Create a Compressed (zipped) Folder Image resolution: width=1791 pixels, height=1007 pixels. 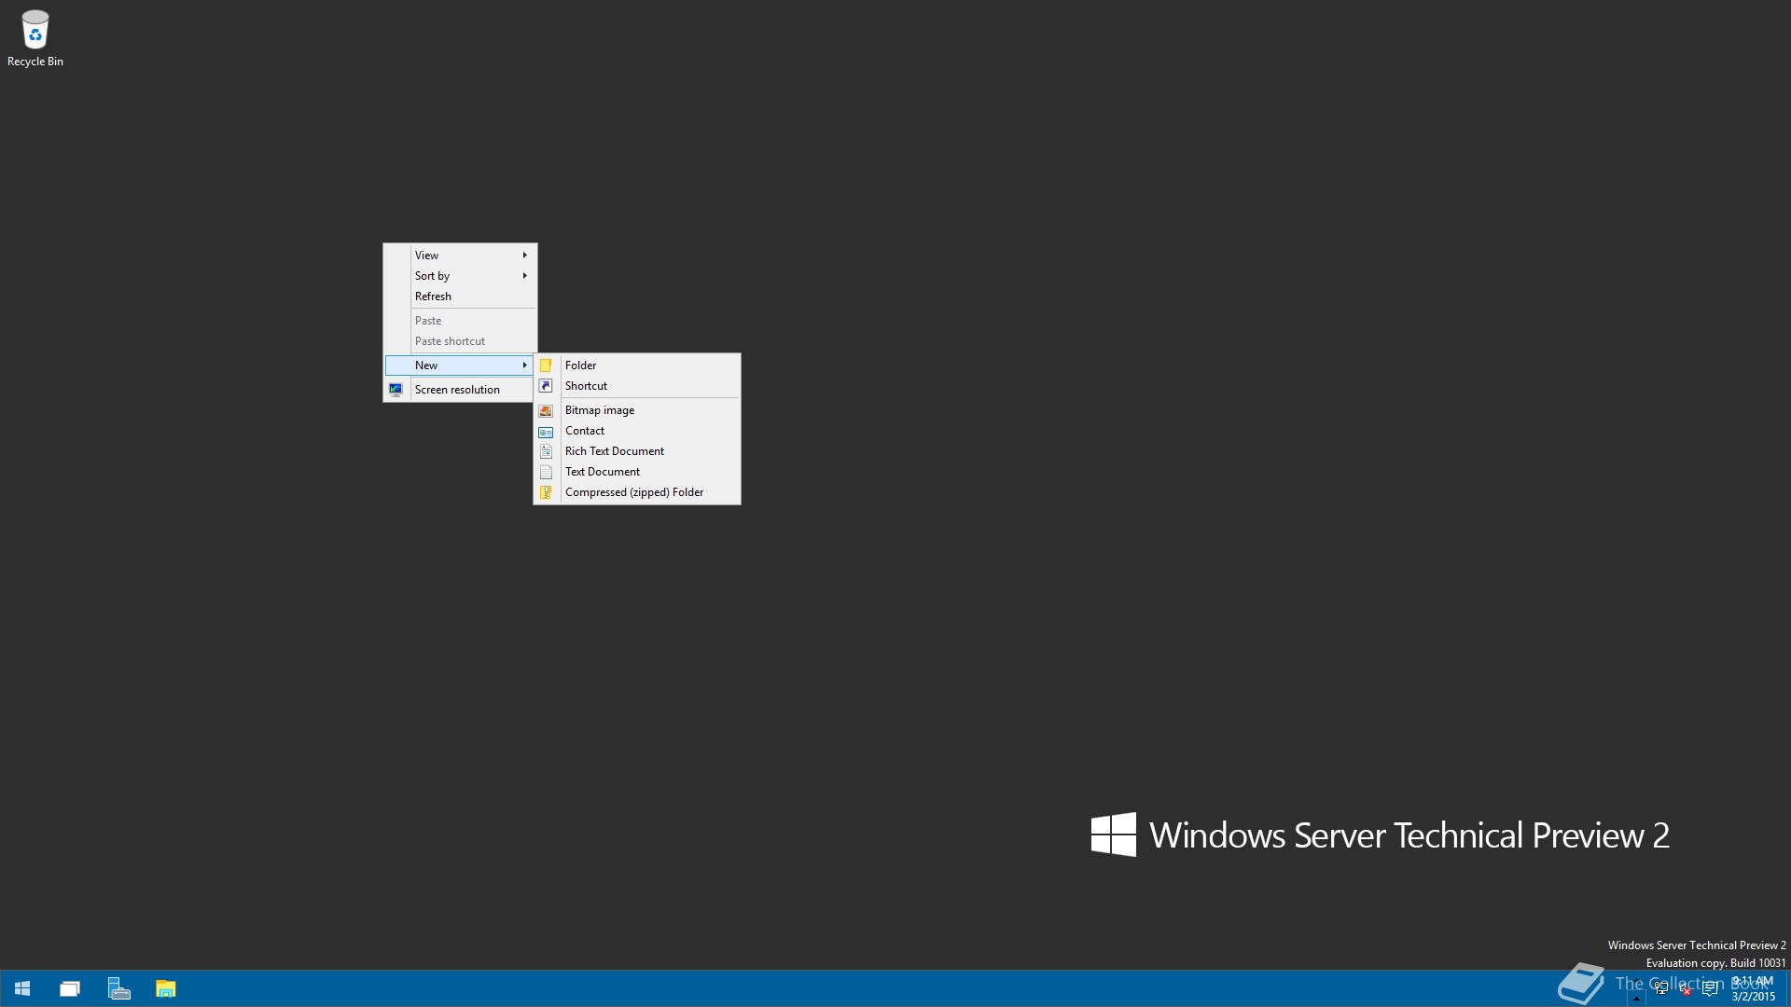(637, 492)
